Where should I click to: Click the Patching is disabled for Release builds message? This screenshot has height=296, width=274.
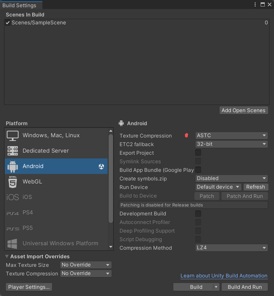(x=194, y=205)
